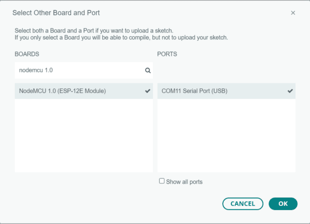Click the checkmark beside COM11 Serial Port

(290, 91)
